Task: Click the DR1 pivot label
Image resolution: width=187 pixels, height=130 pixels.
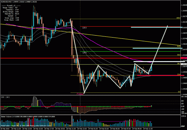Action: pos(85,28)
